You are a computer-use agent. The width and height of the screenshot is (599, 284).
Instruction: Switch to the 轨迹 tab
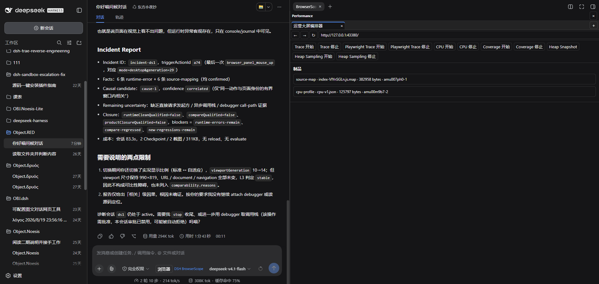119,17
